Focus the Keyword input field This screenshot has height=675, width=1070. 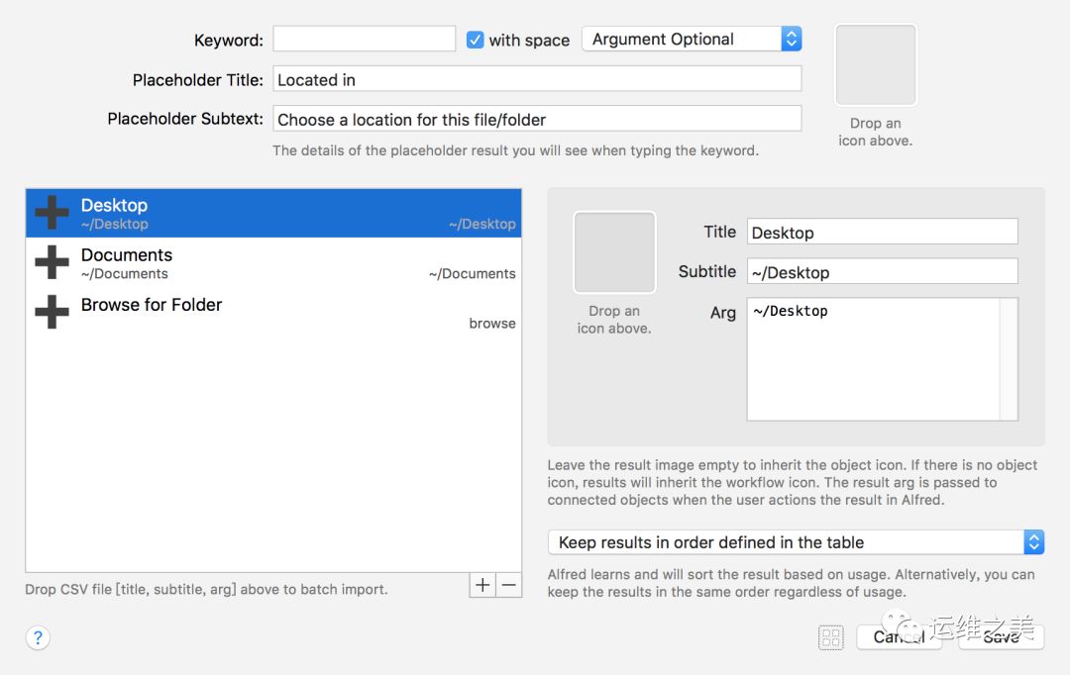(365, 39)
